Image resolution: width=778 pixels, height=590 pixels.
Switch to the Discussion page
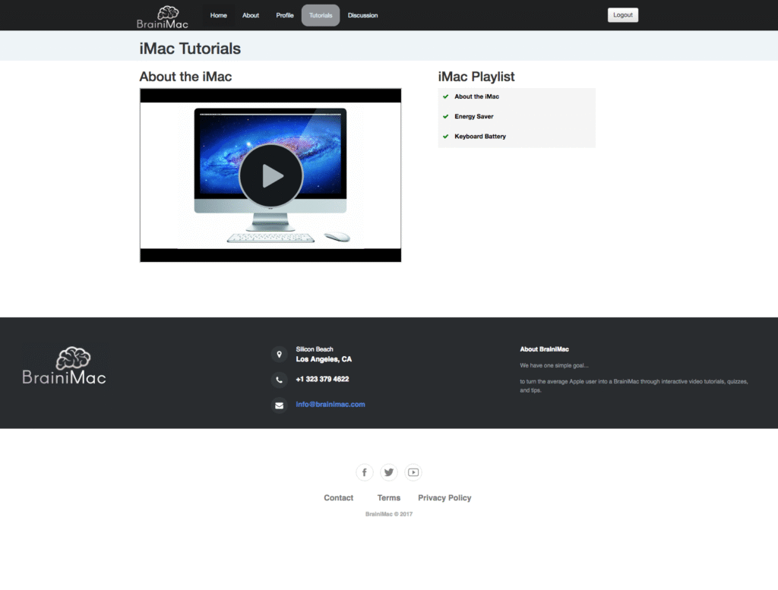[362, 15]
